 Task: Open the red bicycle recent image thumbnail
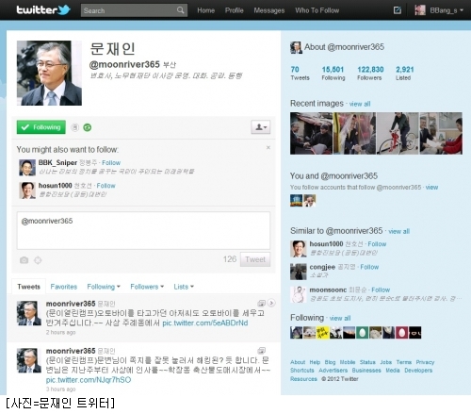tap(398, 133)
